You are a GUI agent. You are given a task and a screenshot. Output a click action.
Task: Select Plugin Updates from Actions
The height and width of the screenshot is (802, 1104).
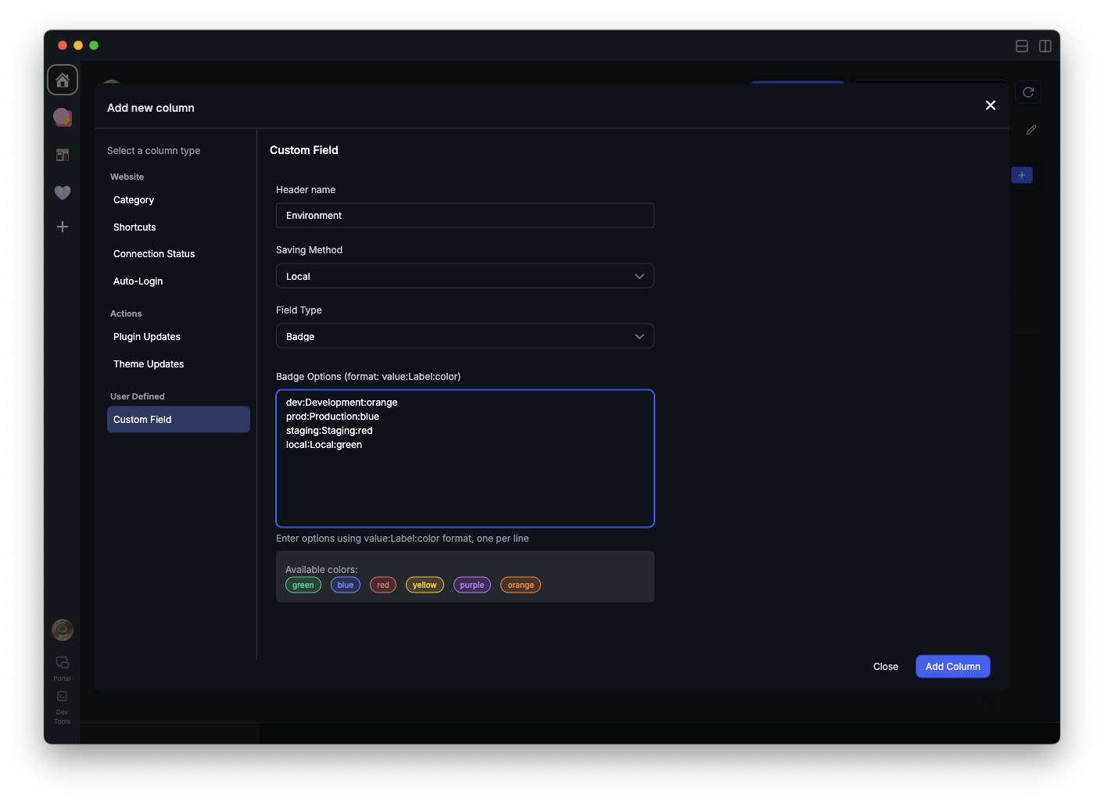coord(147,337)
